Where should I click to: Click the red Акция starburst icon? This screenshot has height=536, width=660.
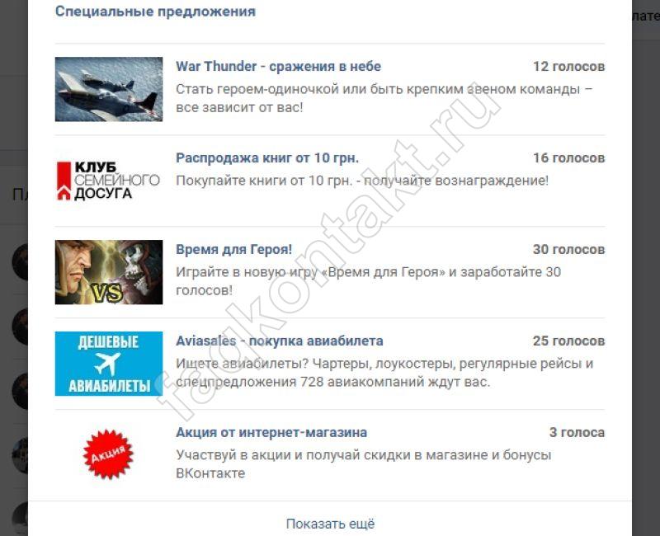pos(108,454)
